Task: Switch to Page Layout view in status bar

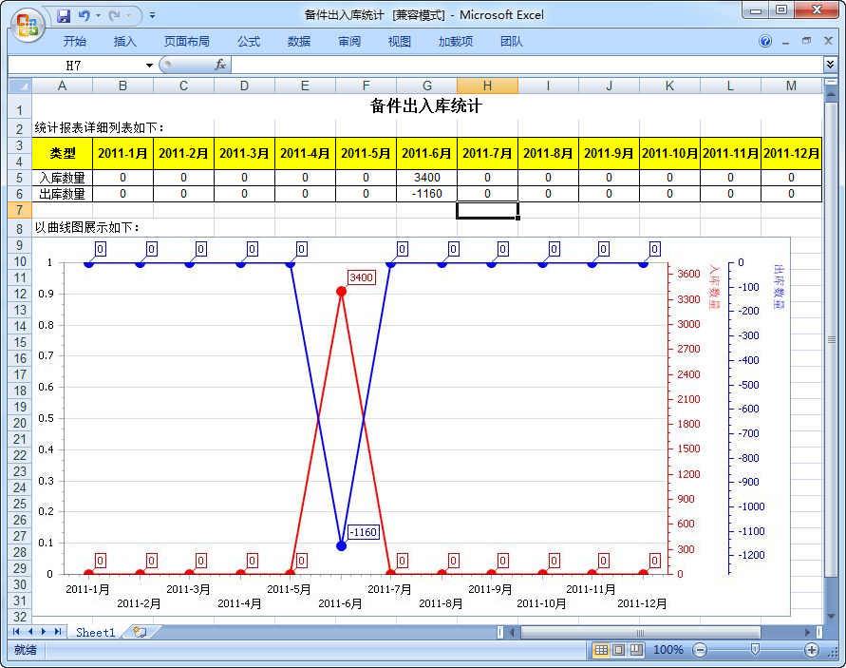Action: pyautogui.click(x=619, y=650)
